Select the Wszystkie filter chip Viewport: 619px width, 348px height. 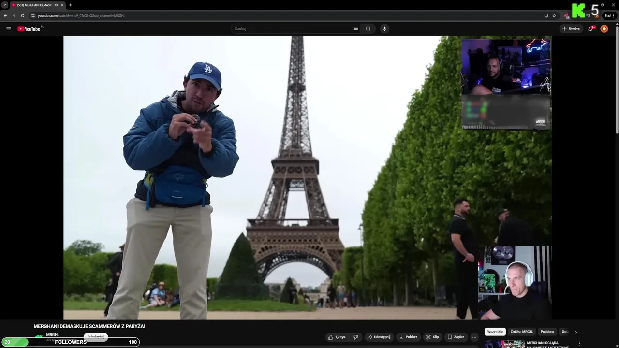pyautogui.click(x=495, y=332)
